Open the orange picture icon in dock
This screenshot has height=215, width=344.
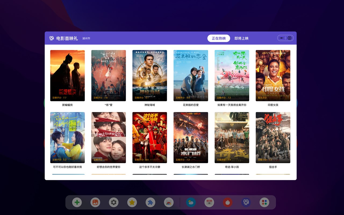point(95,202)
